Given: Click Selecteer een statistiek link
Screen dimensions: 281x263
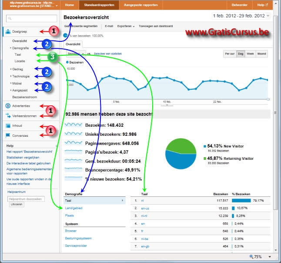Looking at the screenshot, I should pyautogui.click(x=108, y=54).
